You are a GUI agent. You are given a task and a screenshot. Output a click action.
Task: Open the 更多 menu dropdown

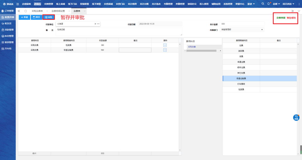click(x=251, y=4)
